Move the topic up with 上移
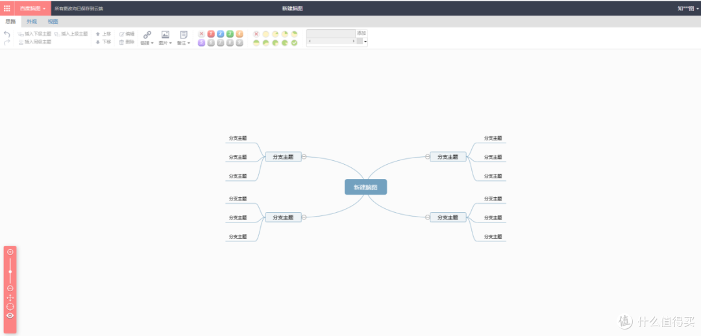Screen dimensions: 701x336 pyautogui.click(x=103, y=34)
